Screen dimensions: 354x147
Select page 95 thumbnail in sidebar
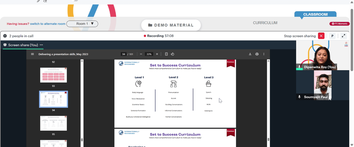53,123
